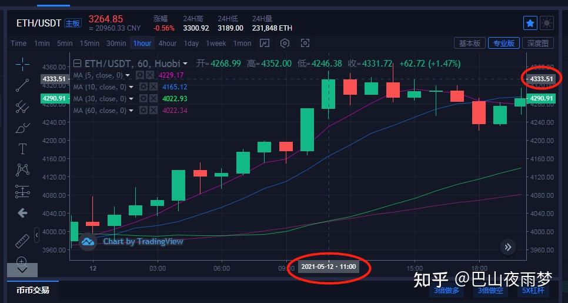
Task: Select the prediction and measurement tool
Action: click(22, 191)
